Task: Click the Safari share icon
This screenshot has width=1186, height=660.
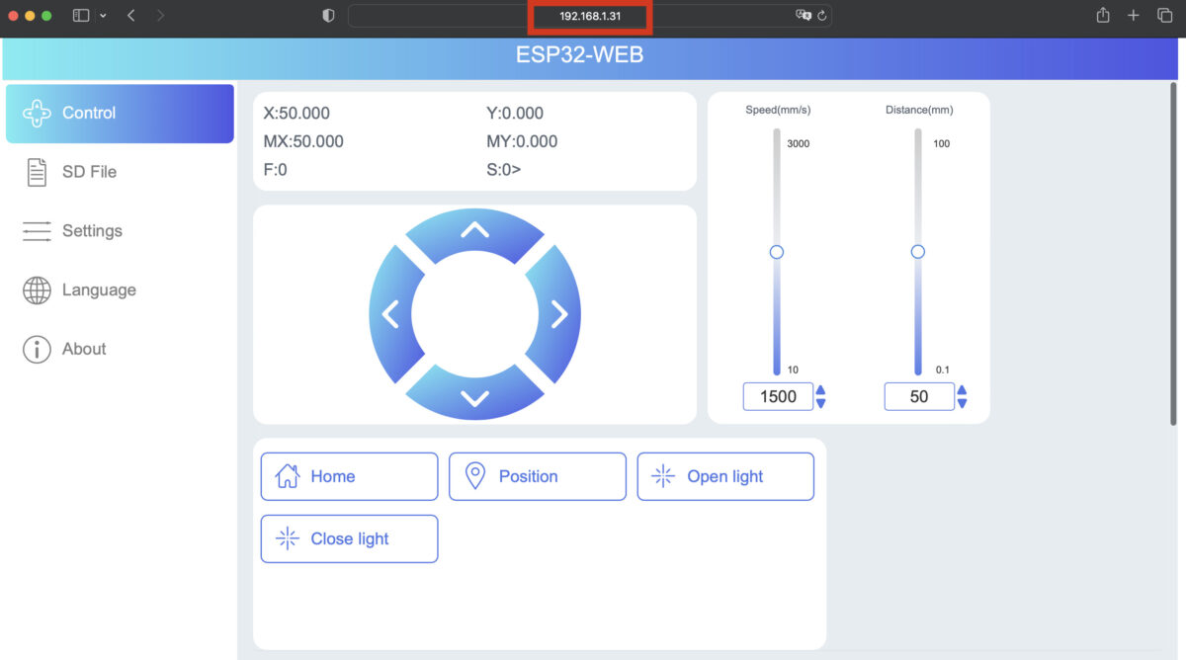Action: 1103,16
